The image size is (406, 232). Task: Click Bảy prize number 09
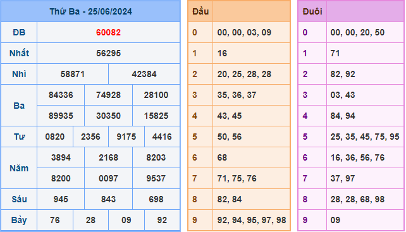click(126, 221)
